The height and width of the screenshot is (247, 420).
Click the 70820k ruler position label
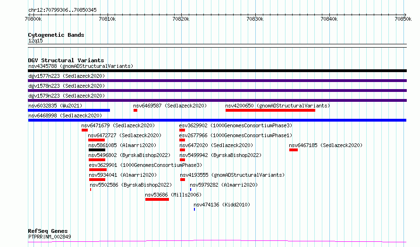pos(181,19)
